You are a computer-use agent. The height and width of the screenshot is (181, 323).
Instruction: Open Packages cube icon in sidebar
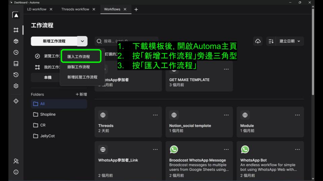coord(16,41)
